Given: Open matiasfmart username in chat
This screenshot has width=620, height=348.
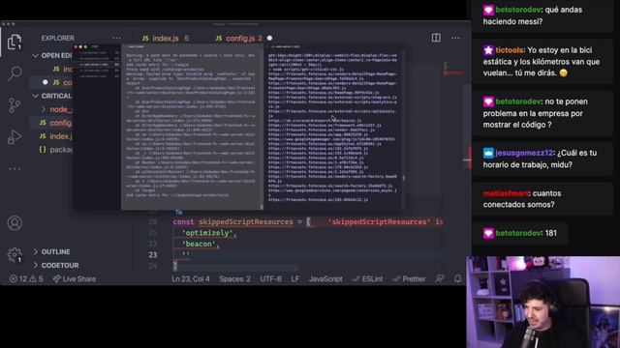Looking at the screenshot, I should (506, 193).
